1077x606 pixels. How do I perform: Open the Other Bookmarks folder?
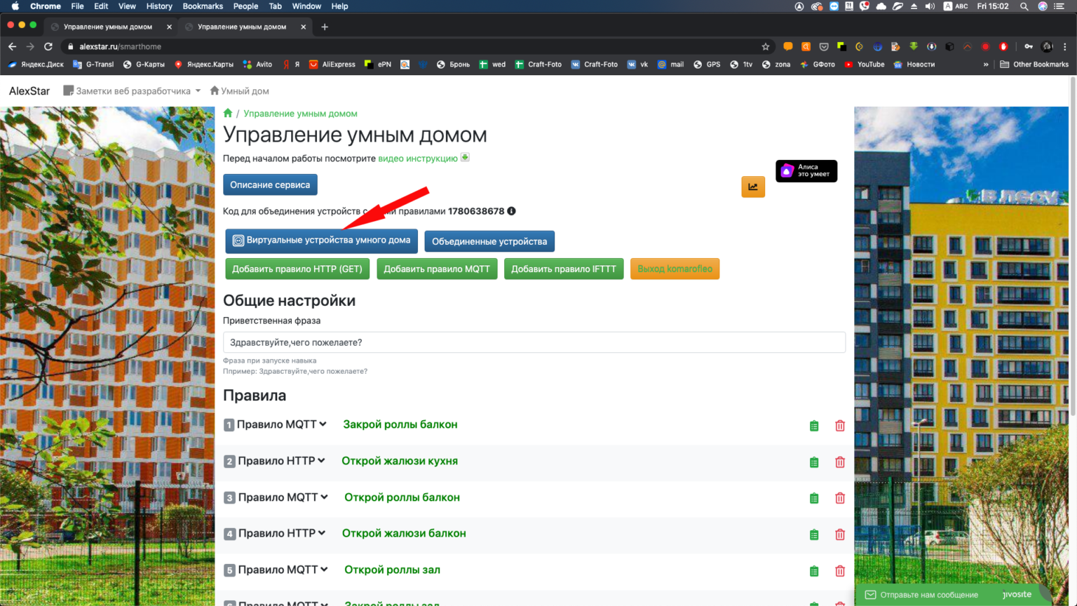[x=1034, y=65]
